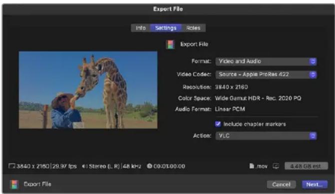
Task: Open the Video Codec dropdown
Action: point(266,75)
